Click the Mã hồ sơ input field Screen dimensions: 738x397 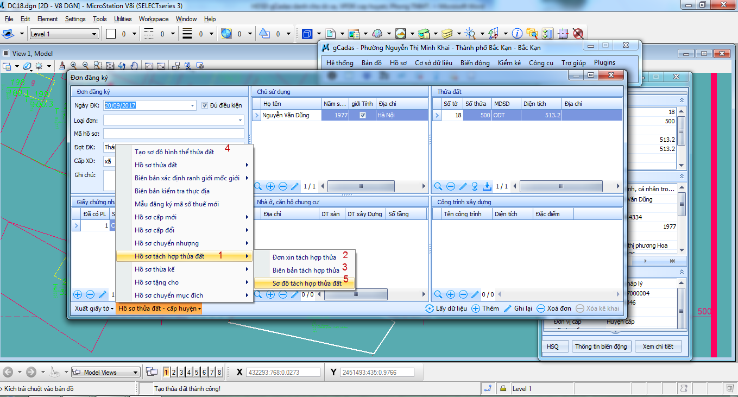[174, 134]
